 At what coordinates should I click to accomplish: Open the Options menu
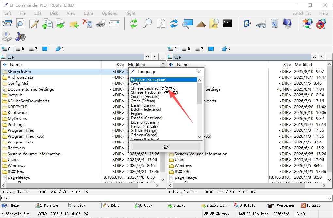pyautogui.click(x=109, y=13)
